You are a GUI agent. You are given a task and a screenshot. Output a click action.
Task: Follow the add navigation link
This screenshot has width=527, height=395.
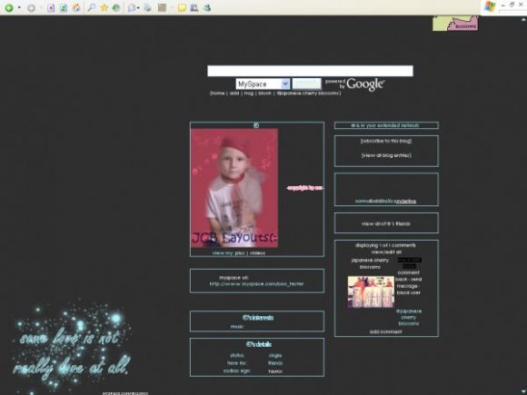[x=234, y=93]
